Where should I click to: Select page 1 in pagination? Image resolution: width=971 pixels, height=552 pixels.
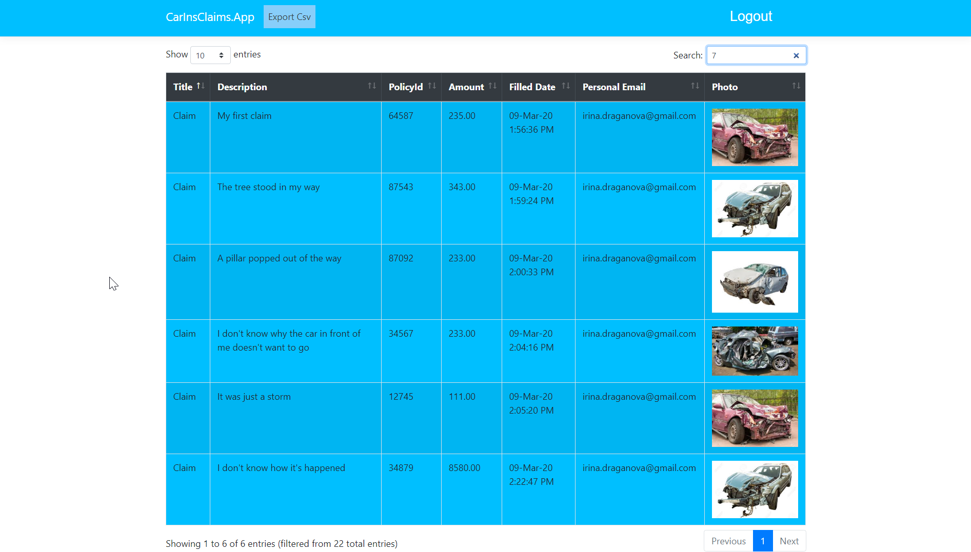[763, 541]
